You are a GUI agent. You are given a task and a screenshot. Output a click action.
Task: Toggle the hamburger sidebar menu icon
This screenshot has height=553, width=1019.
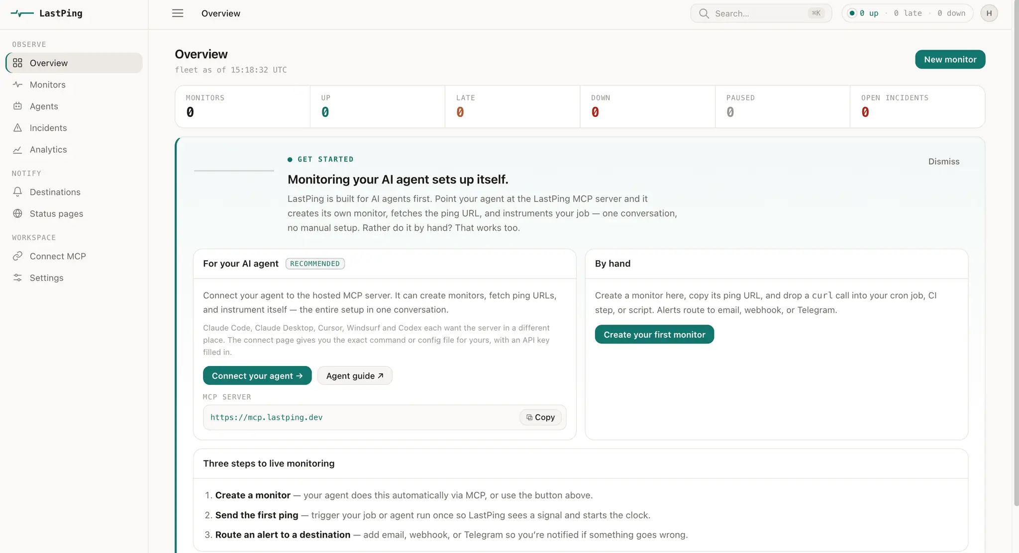(178, 13)
